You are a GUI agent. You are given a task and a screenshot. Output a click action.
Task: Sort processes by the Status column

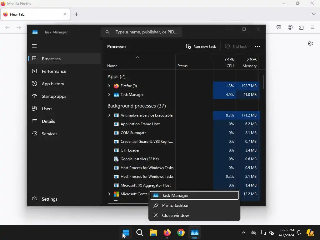182,66
